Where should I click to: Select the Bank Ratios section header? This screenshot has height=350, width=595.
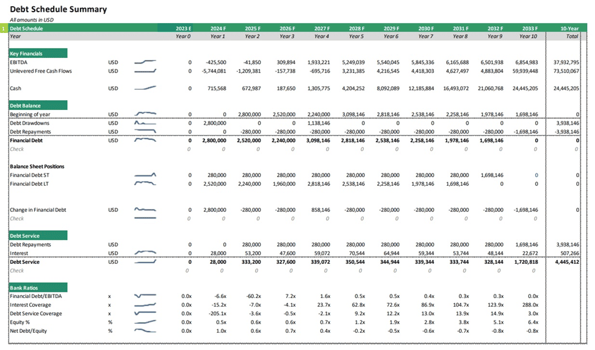(38, 288)
